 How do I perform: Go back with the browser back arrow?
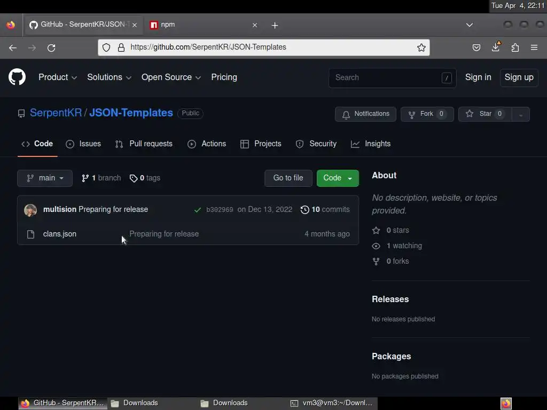coord(13,48)
